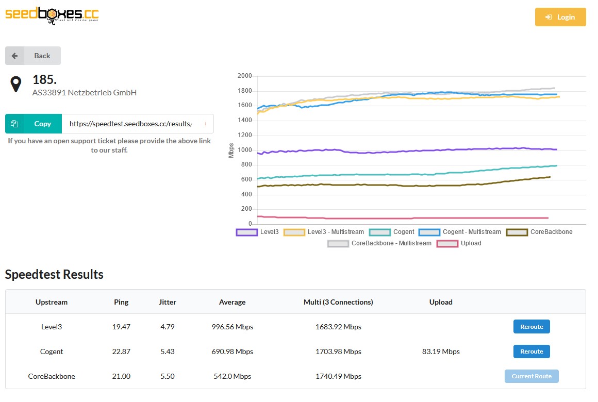Toggle the CoreBackbone - Multistream legend entry
Screen dimensions: 598x402
379,243
